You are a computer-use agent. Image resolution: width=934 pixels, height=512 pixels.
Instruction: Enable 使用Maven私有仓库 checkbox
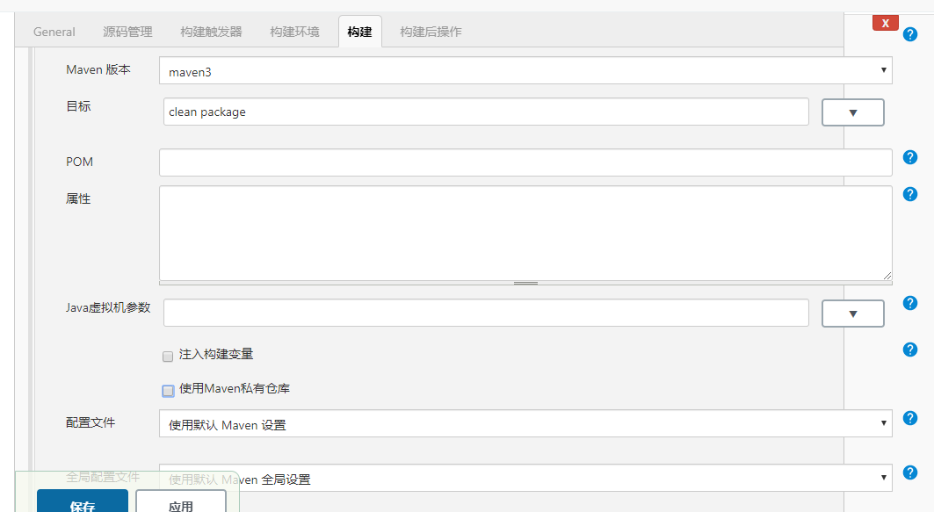point(168,391)
